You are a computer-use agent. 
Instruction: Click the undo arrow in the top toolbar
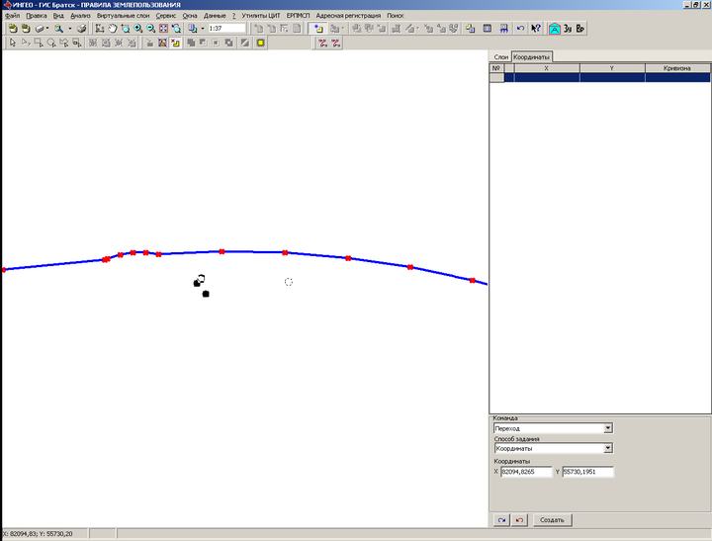tap(520, 29)
